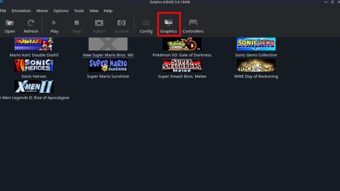The height and width of the screenshot is (191, 340).
Task: Open the Movie menu
Action: 42,11
